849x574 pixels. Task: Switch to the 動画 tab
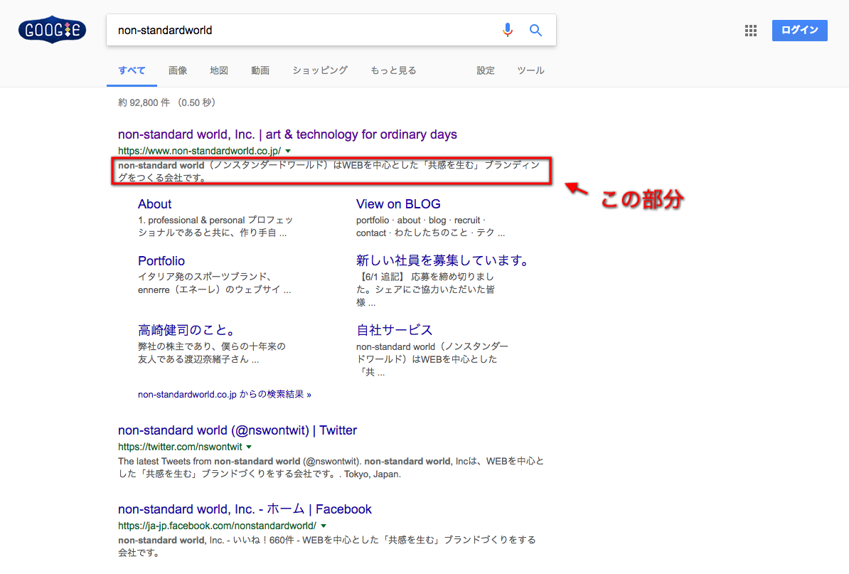point(260,70)
